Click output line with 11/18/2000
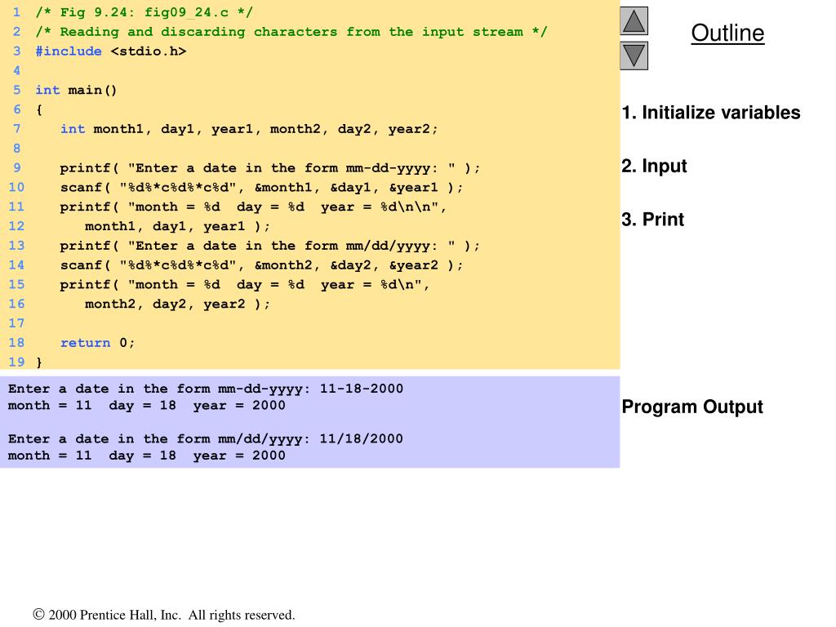This screenshot has height=627, width=836. coord(206,438)
